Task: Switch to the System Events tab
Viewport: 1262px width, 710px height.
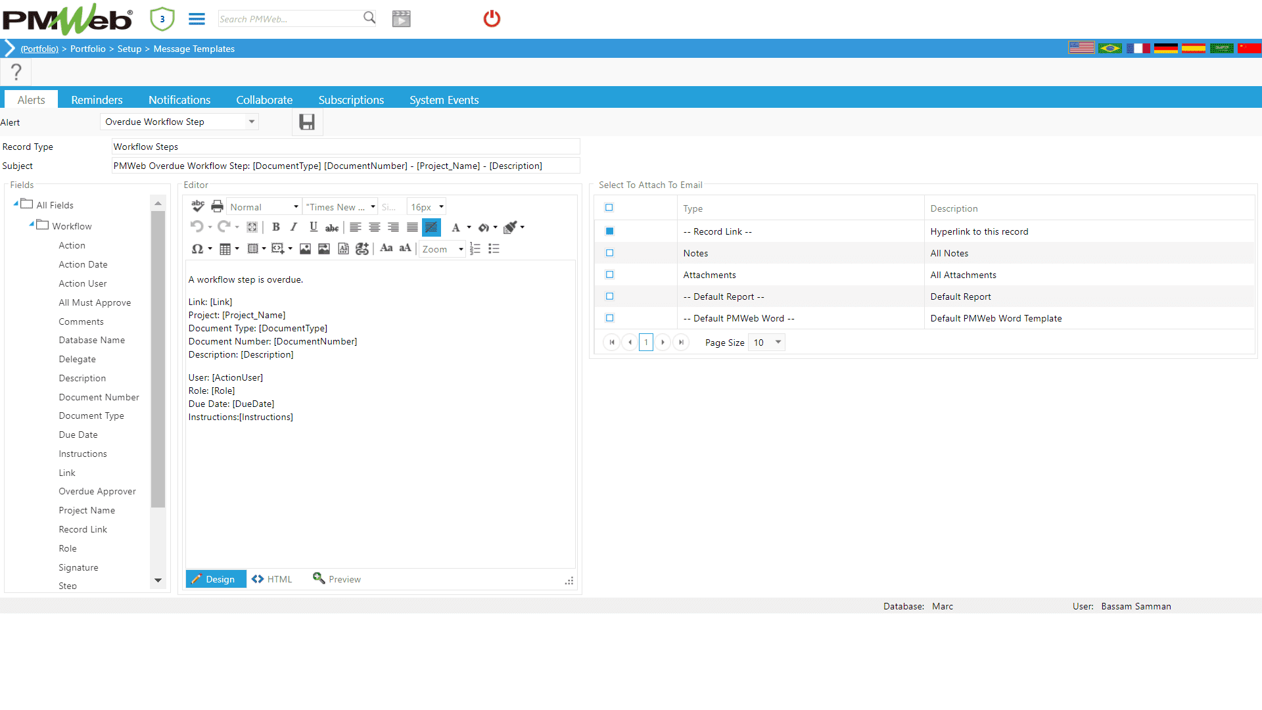Action: [444, 100]
